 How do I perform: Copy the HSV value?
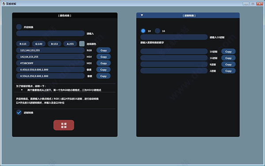point(104,57)
